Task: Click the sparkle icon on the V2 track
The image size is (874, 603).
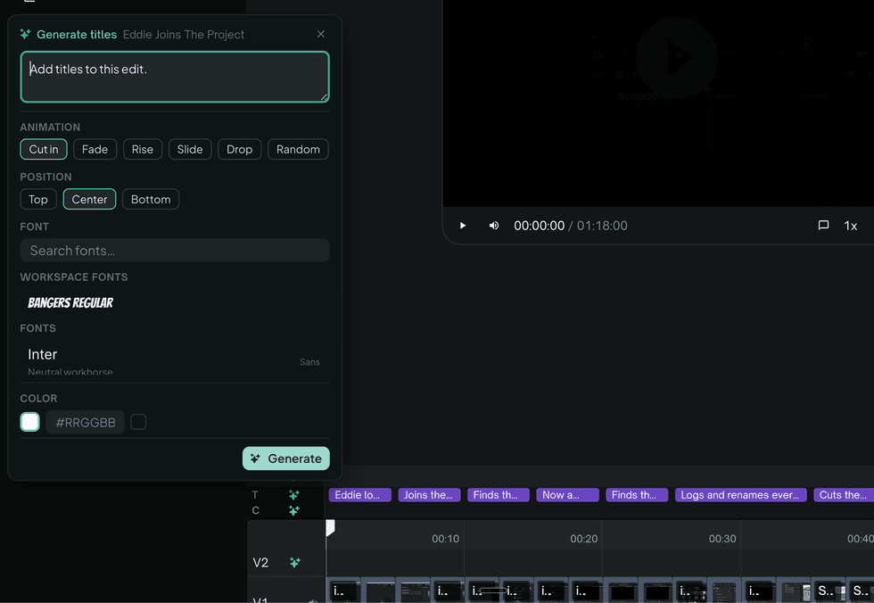Action: pos(295,562)
